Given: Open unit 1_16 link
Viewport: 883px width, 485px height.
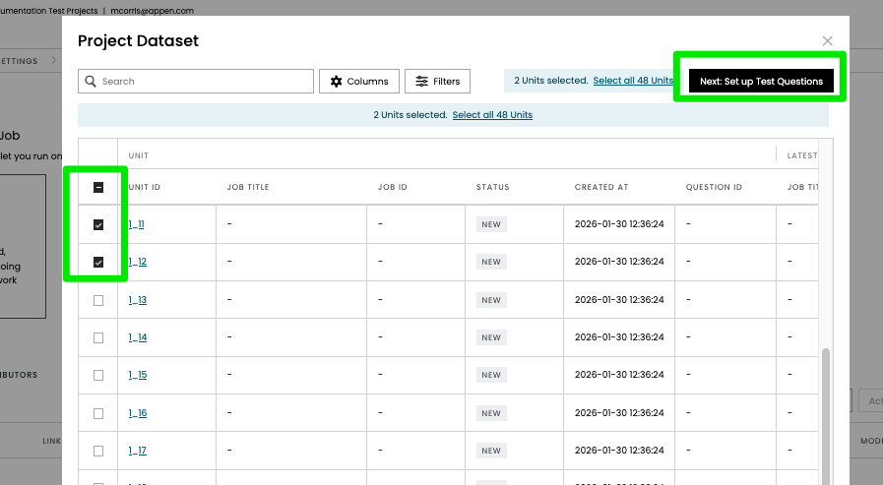Looking at the screenshot, I should pos(137,413).
